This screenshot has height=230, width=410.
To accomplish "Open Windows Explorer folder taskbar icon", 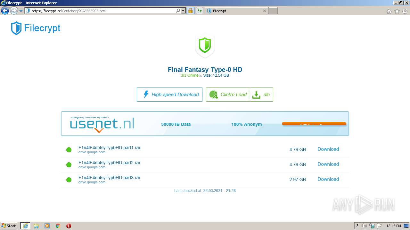I will [x=36, y=226].
